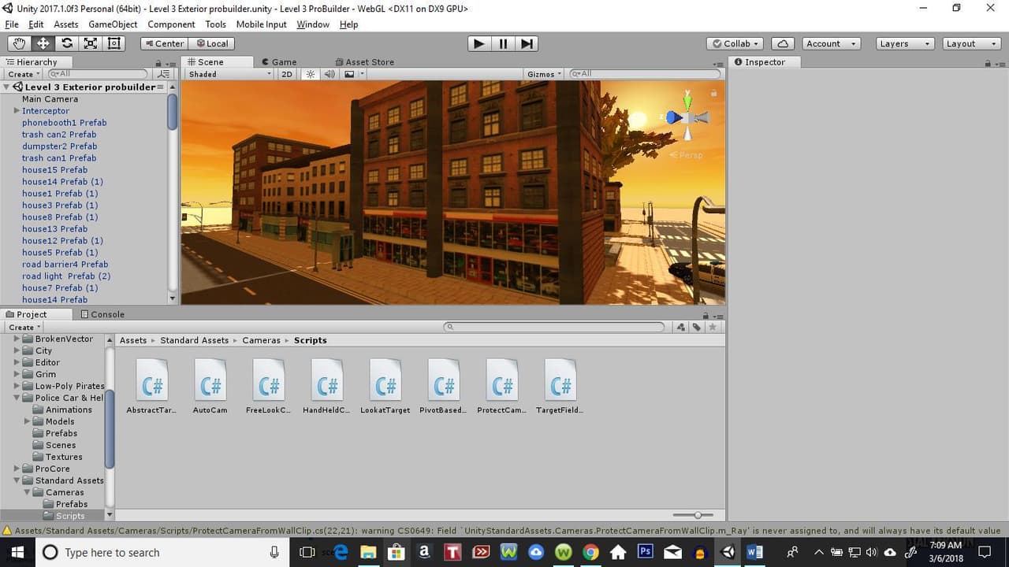Screen dimensions: 1009x567
Task: Select the AutoCam script icon
Action: [210, 387]
